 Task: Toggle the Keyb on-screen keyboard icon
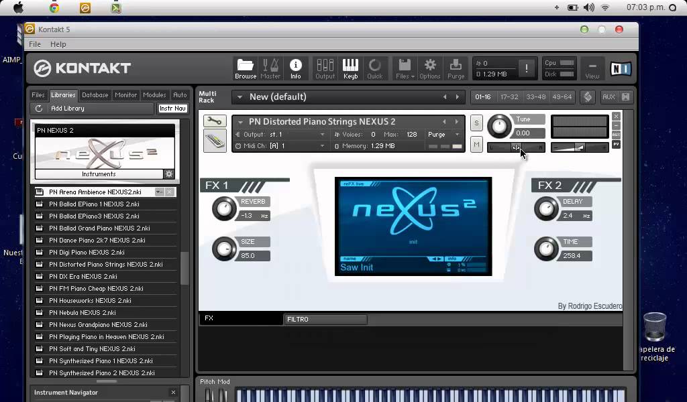[350, 69]
